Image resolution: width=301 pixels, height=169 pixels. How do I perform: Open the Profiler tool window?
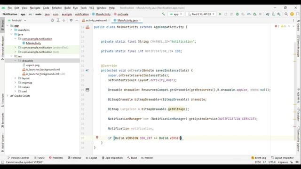coord(147,158)
